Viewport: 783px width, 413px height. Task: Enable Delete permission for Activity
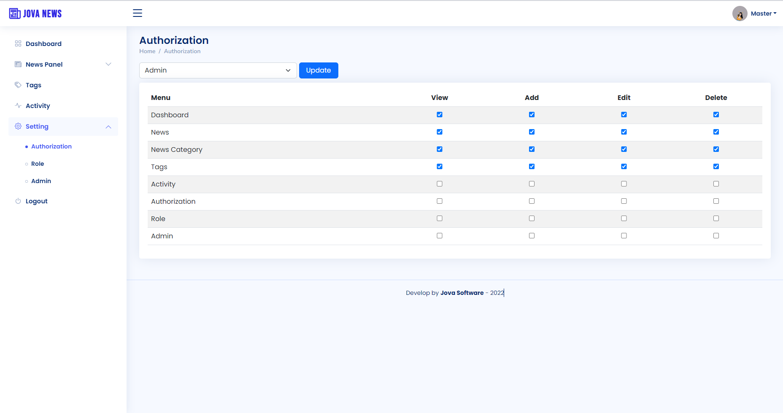pyautogui.click(x=716, y=184)
